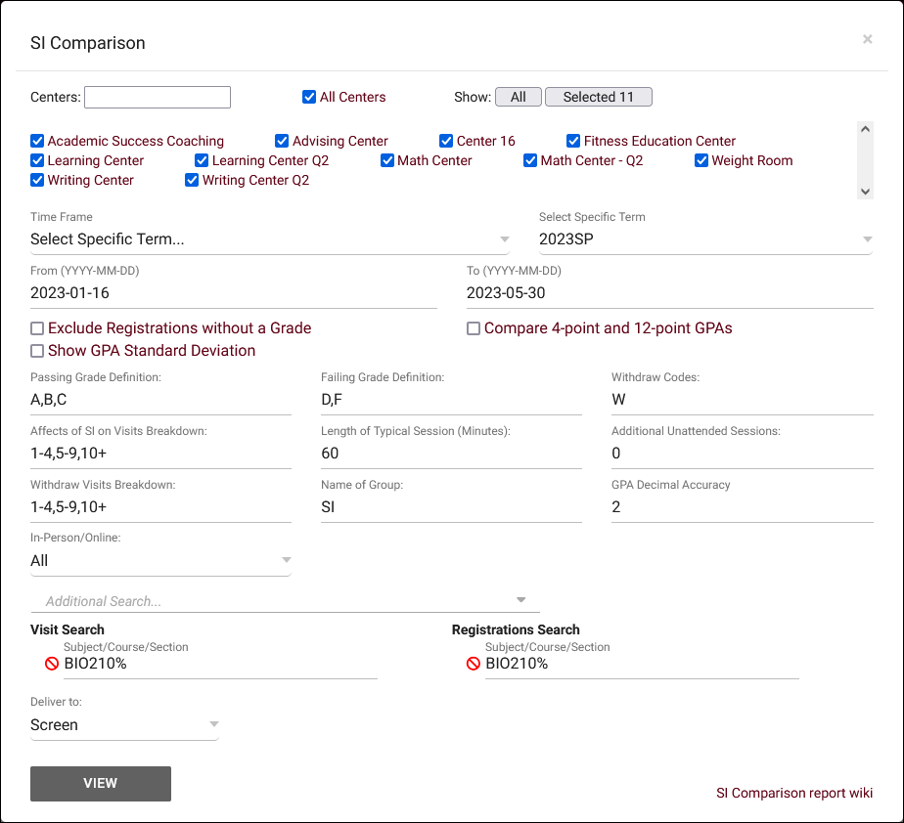Open the SI Comparison report wiki link
This screenshot has height=823, width=904.
tap(794, 793)
